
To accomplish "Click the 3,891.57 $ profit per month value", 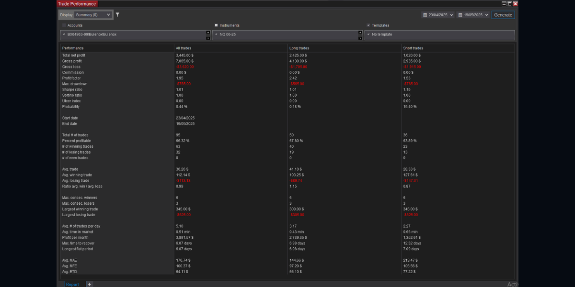I will tap(185, 237).
